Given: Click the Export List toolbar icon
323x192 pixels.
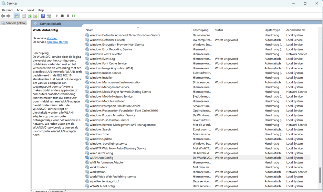Looking at the screenshot, I should click(36, 16).
